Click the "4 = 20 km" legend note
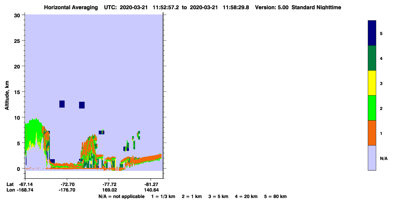Image resolution: width=400 pixels, height=205 pixels. pos(246,196)
